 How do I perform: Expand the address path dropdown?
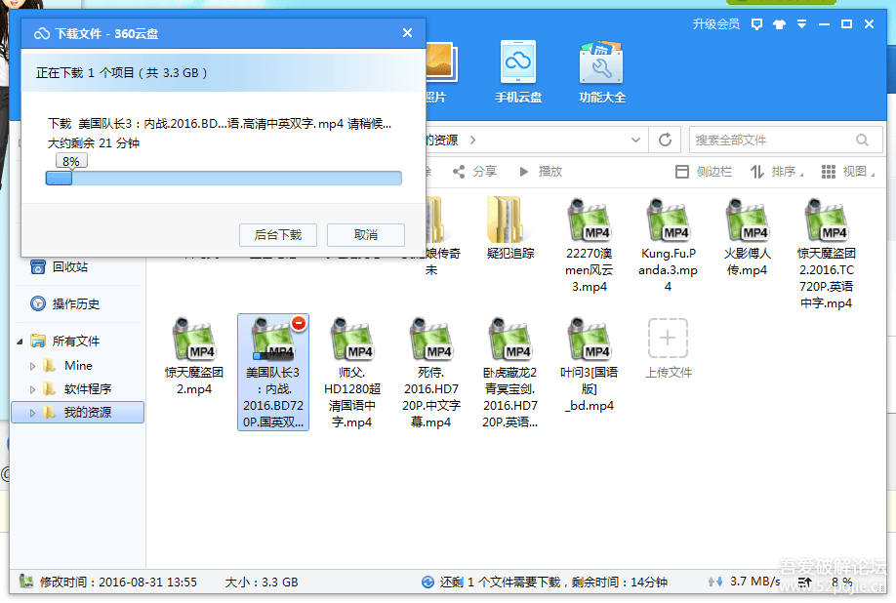tap(635, 140)
